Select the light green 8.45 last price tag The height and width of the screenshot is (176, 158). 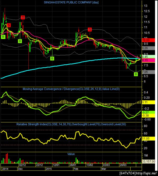(x=148, y=56)
